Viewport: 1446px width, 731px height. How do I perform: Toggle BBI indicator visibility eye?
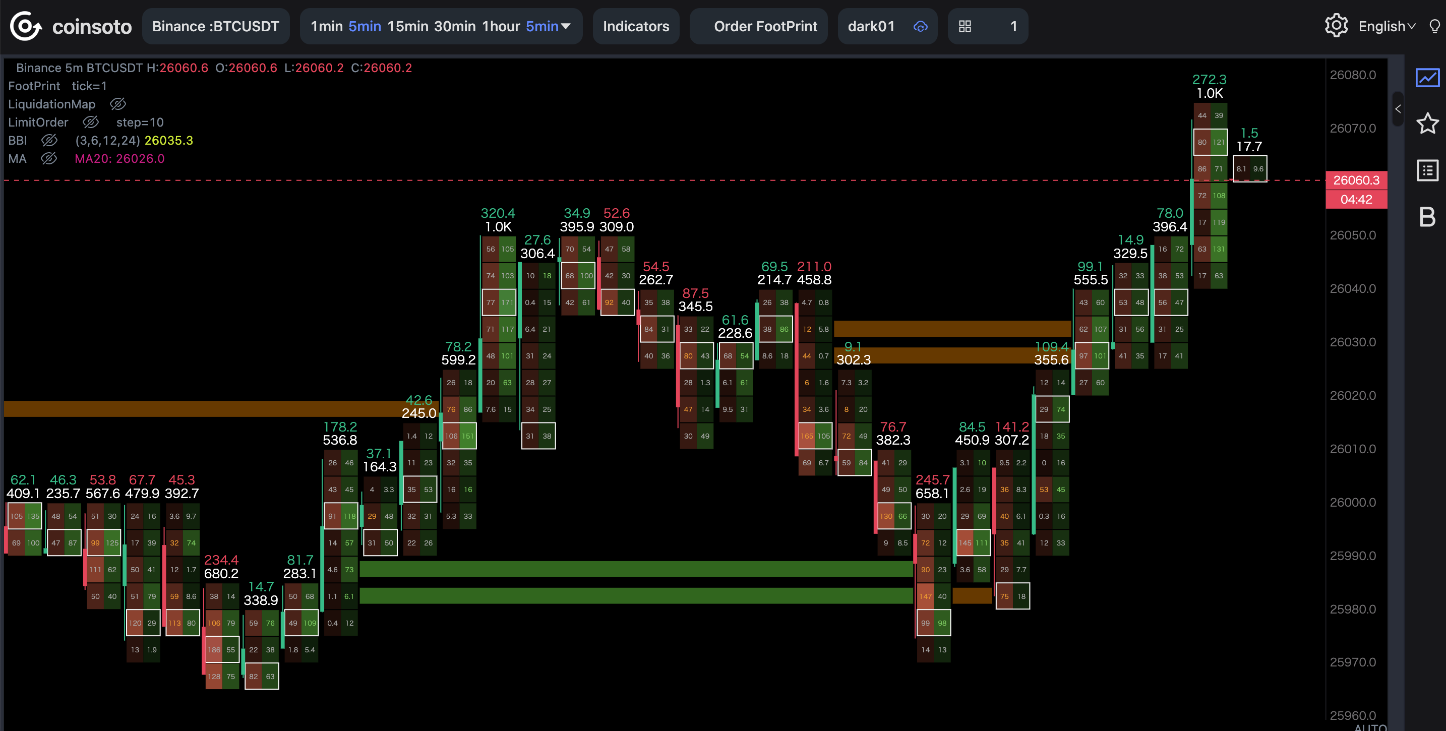[49, 140]
